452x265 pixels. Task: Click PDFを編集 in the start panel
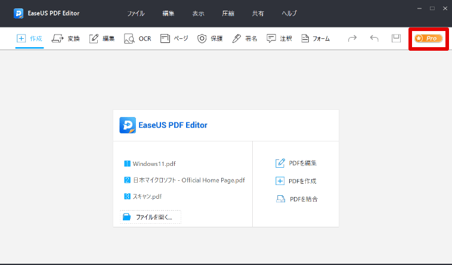coord(296,163)
